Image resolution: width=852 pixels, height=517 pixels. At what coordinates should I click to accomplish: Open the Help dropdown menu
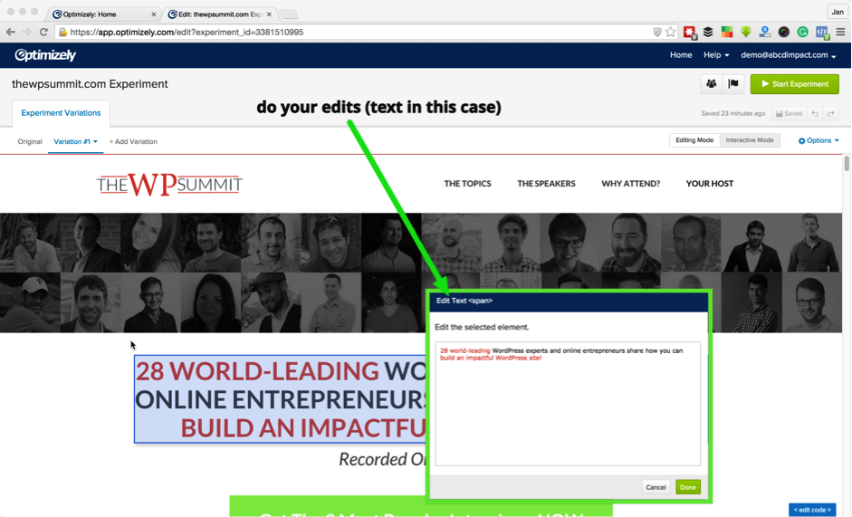pos(716,55)
